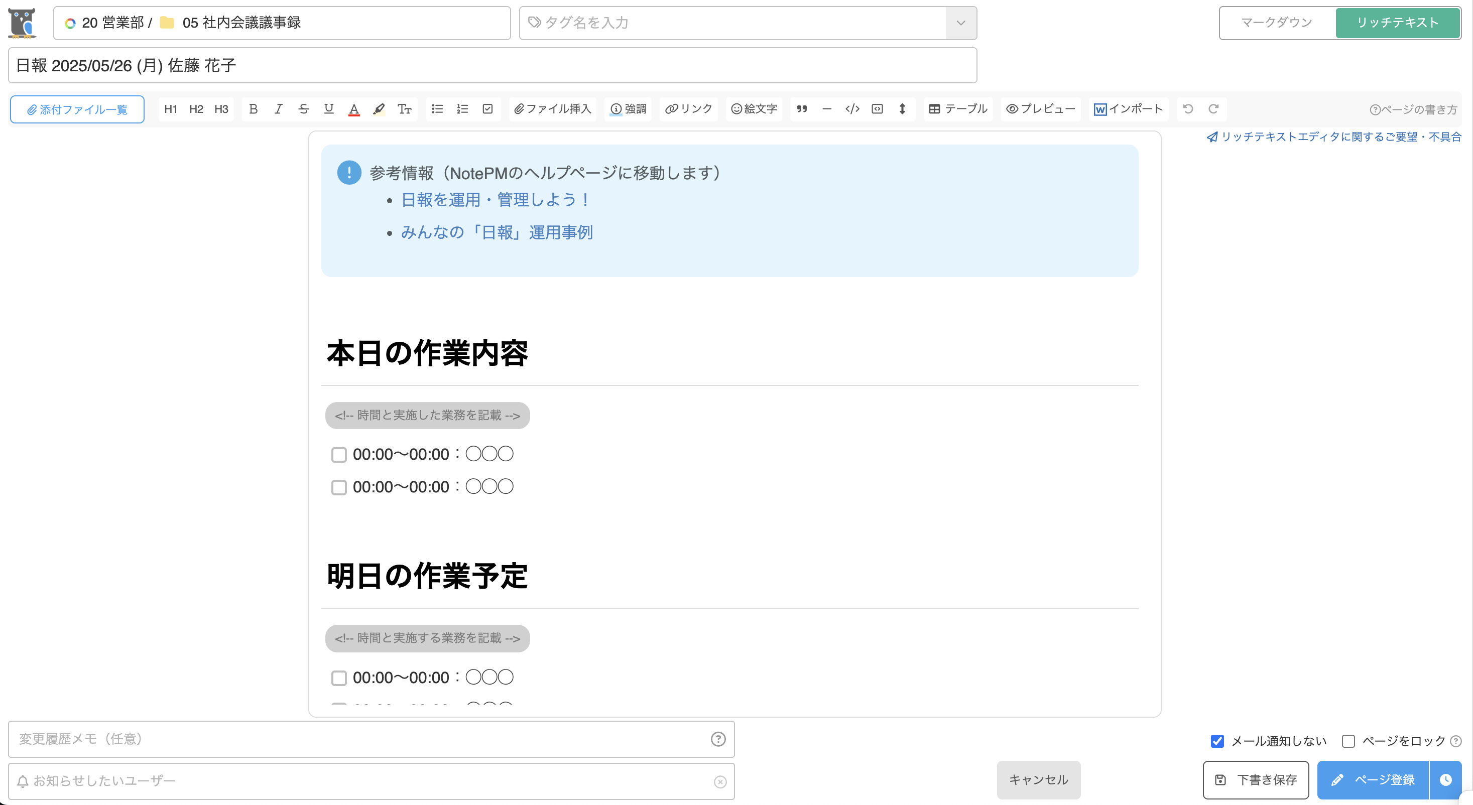Insert a bulleted list
The width and height of the screenshot is (1473, 805).
click(x=437, y=109)
